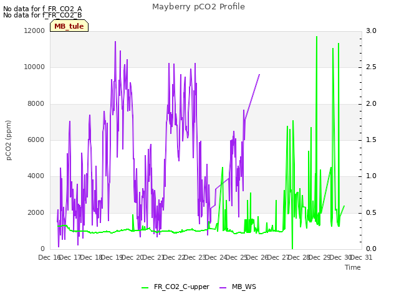Click the 8000 y-axis tick label
The width and height of the screenshot is (399, 299).
coord(36,104)
